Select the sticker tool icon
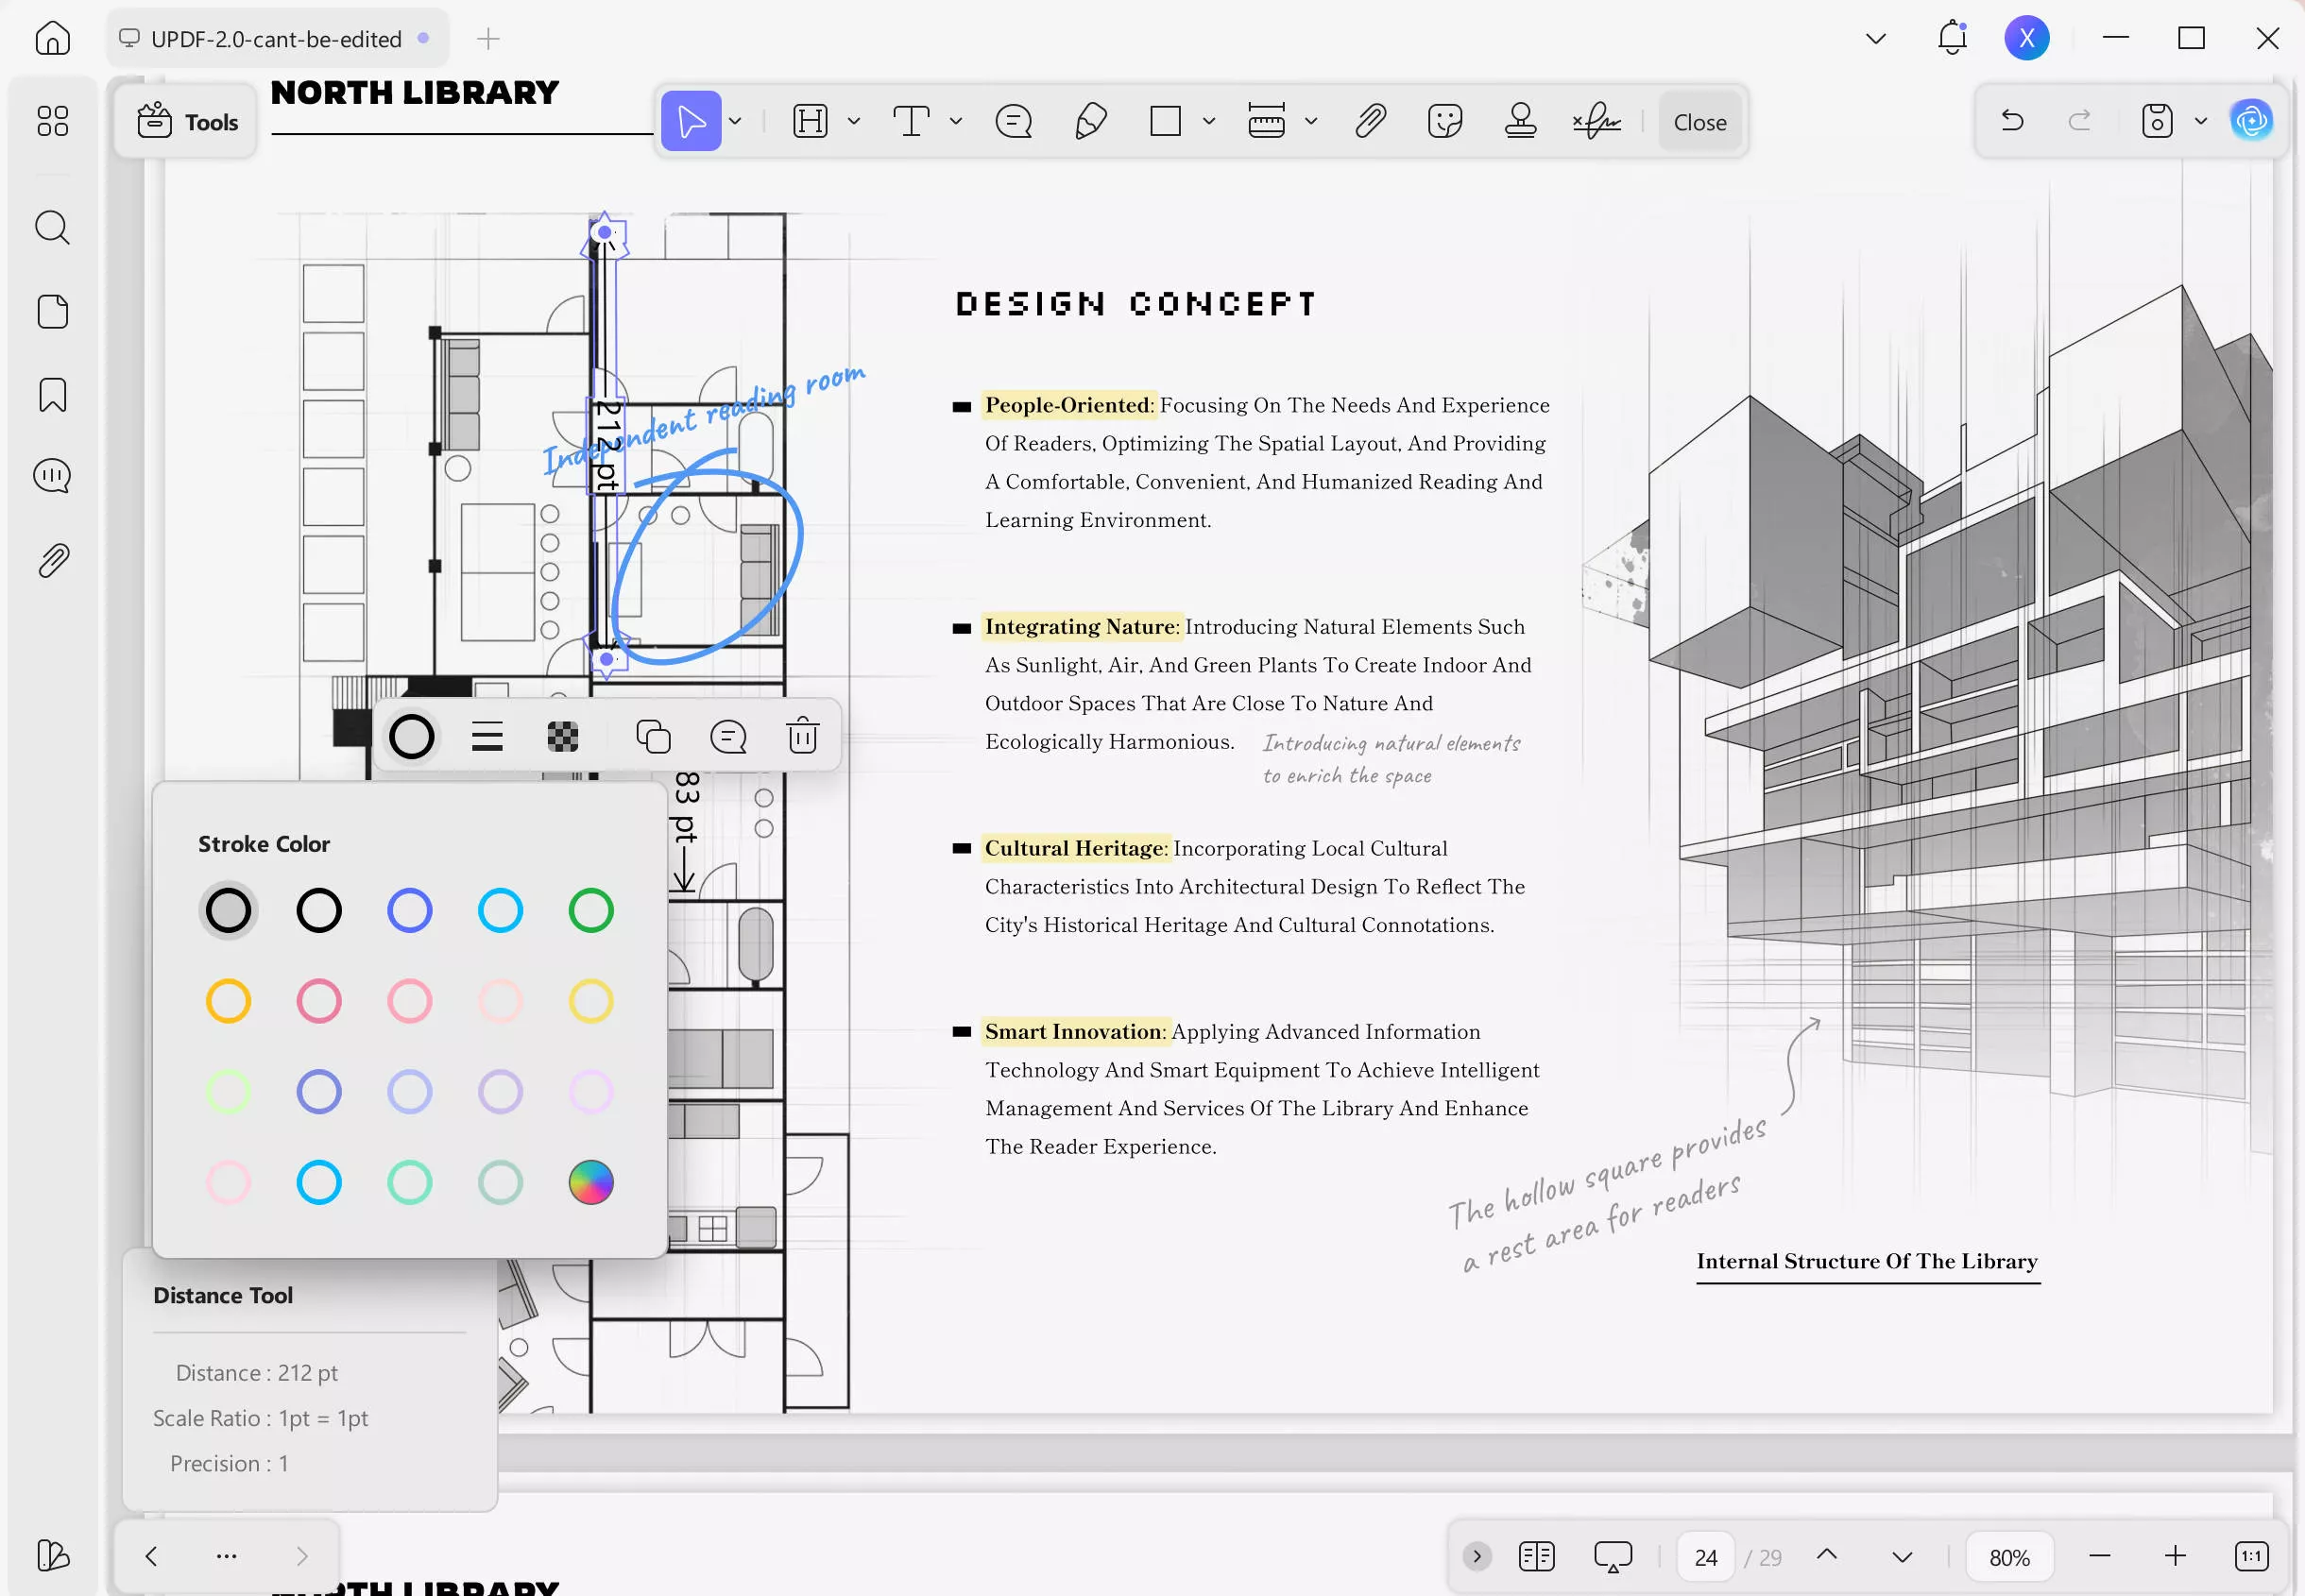This screenshot has height=1596, width=2305. pos(1445,121)
